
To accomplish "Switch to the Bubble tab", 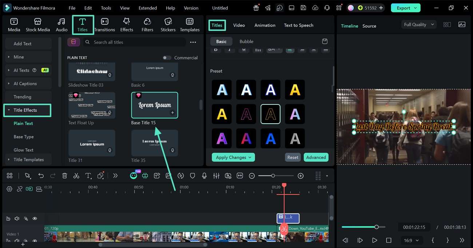I will click(x=246, y=41).
